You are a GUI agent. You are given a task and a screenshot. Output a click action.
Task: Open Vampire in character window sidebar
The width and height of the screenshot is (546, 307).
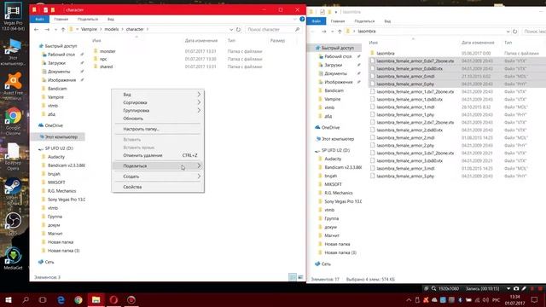[55, 97]
